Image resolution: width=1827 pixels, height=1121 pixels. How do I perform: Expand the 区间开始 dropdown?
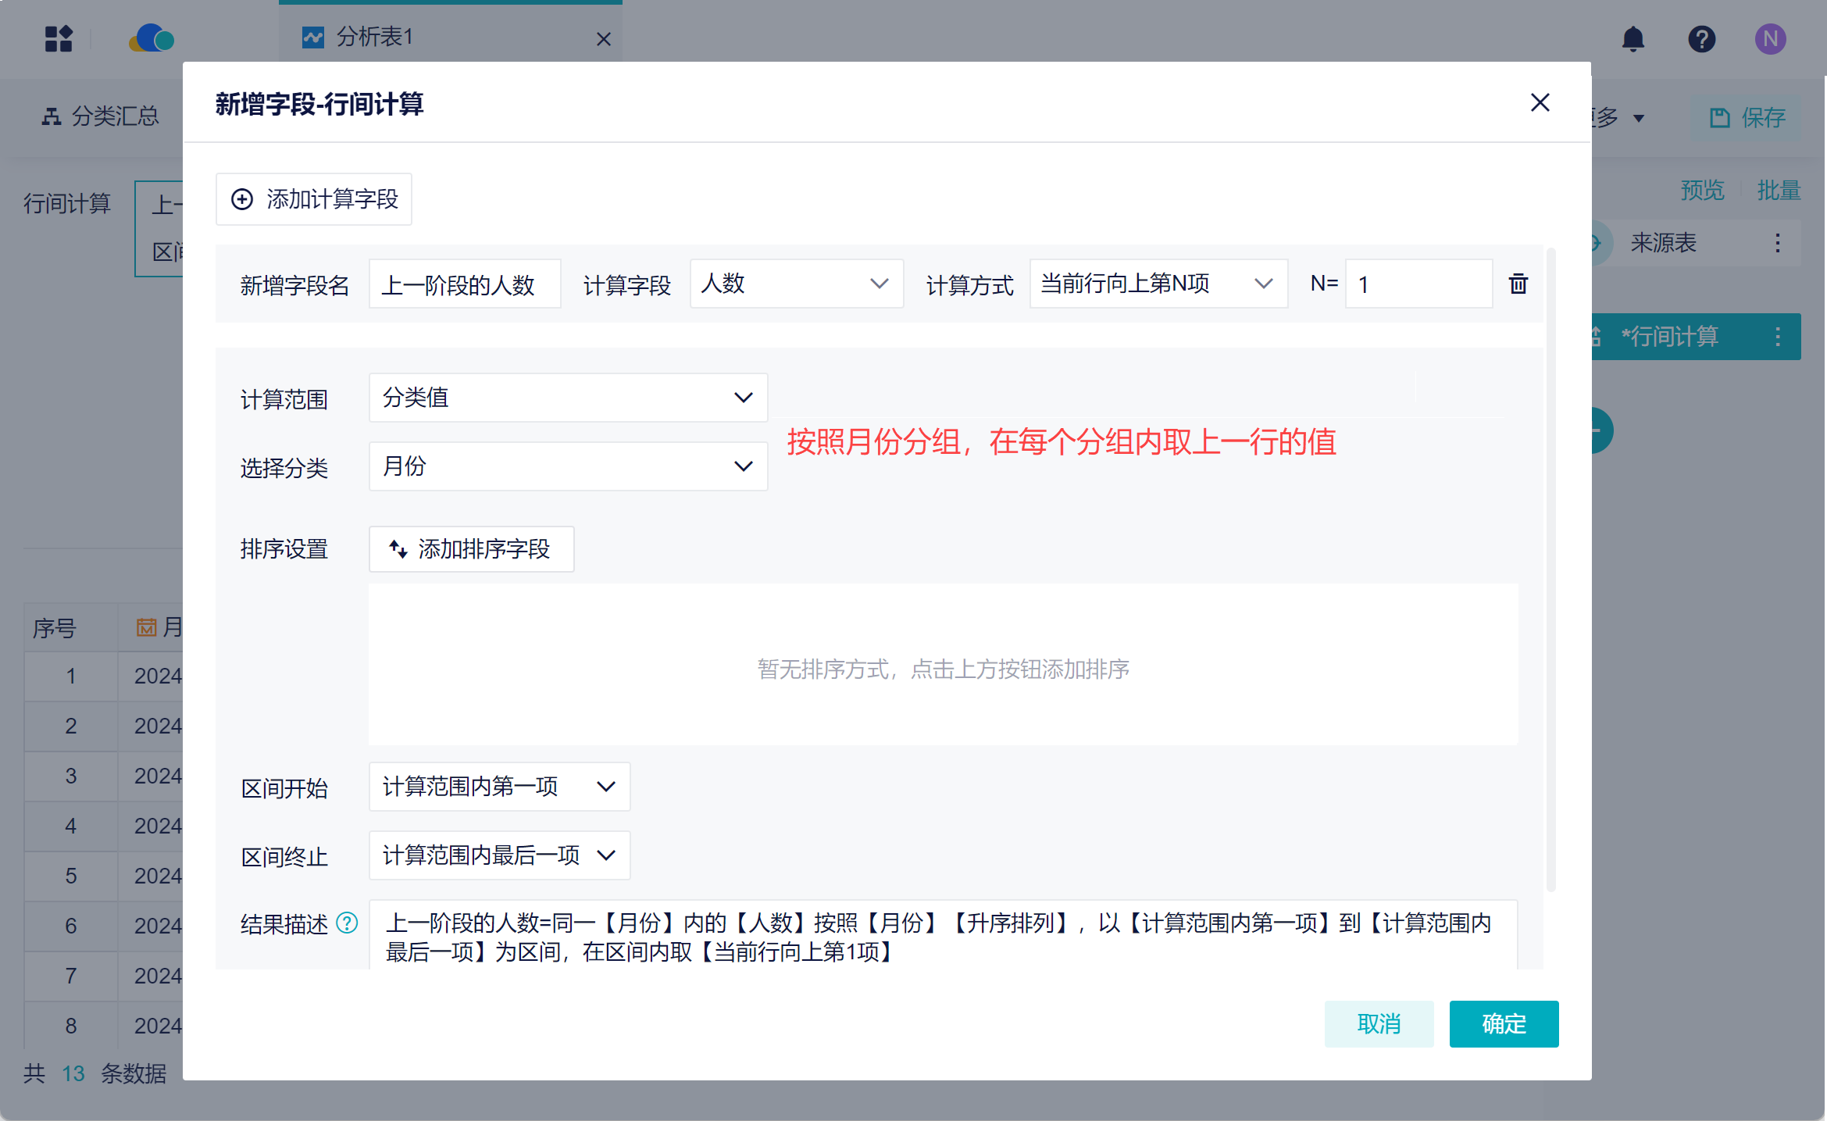[499, 787]
